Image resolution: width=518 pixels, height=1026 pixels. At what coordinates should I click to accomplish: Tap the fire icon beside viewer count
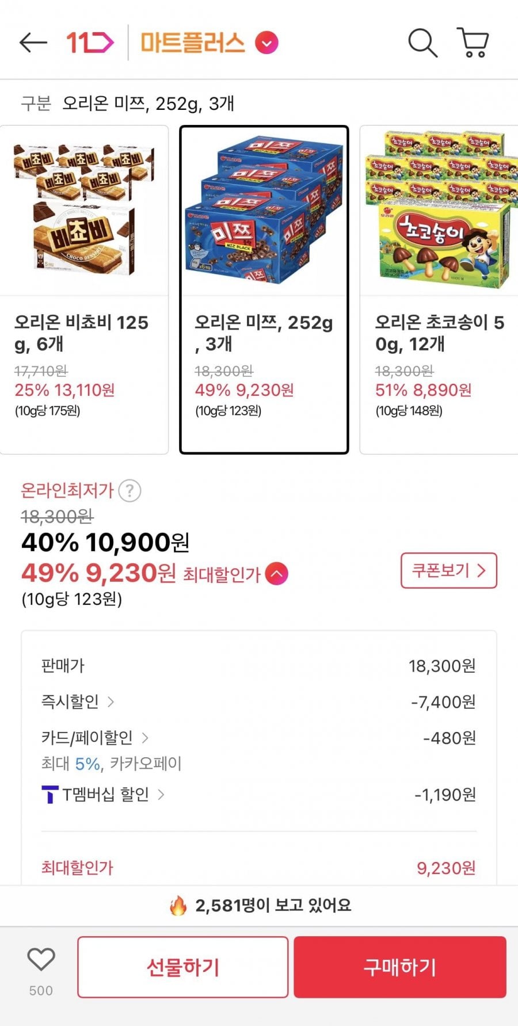[x=178, y=906]
